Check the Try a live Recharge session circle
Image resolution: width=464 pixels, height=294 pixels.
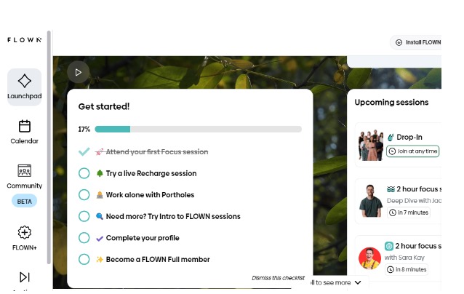pyautogui.click(x=84, y=173)
